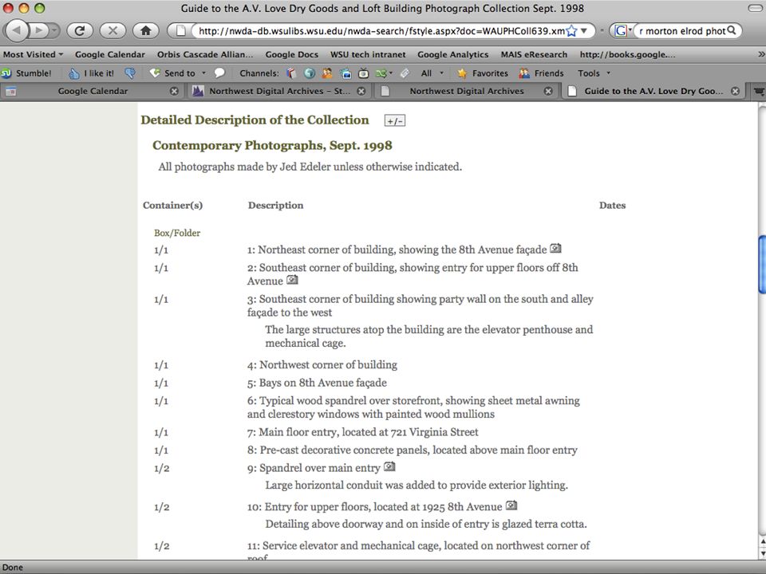Open the Google Analytics bookmark
Screen dimensions: 766x574
453,54
